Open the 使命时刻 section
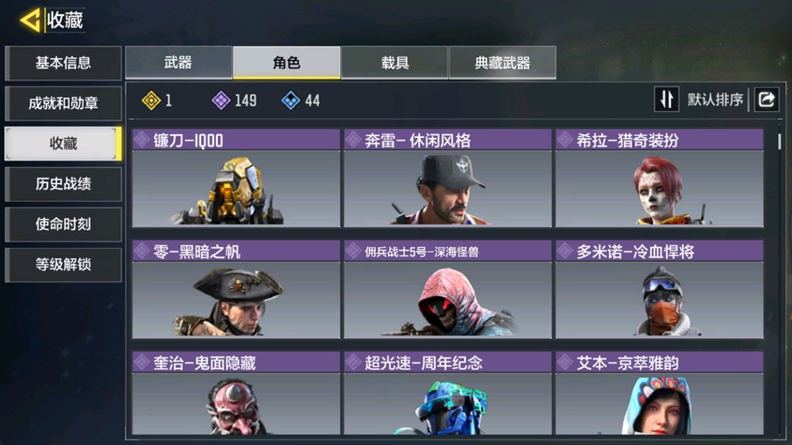The image size is (792, 445). pyautogui.click(x=63, y=224)
